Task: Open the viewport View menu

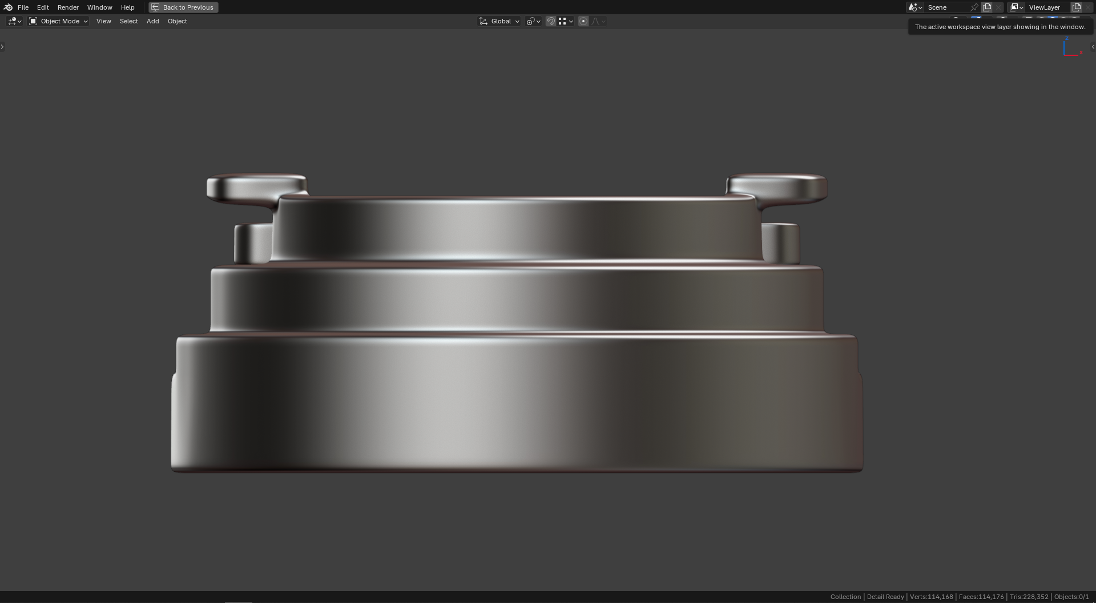Action: click(103, 21)
